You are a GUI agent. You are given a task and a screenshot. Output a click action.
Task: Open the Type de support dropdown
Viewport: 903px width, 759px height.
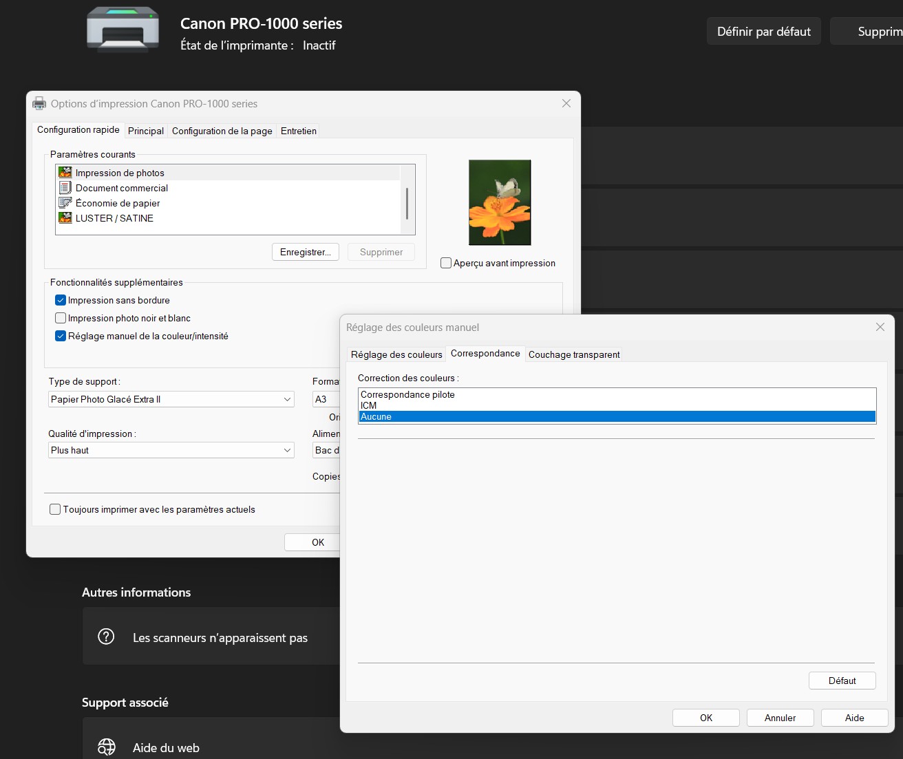pyautogui.click(x=171, y=399)
